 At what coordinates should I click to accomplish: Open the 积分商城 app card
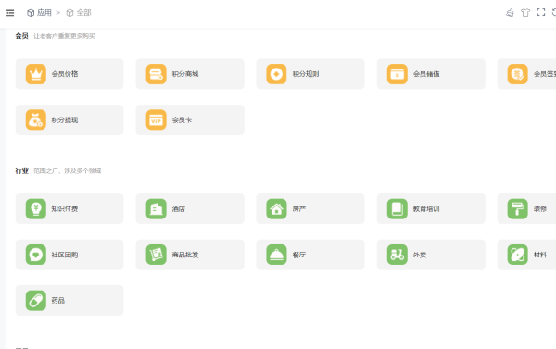190,74
